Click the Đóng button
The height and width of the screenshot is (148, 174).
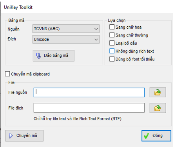click(156, 136)
